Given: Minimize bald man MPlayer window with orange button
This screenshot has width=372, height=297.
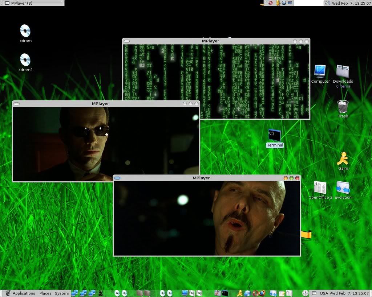Looking at the screenshot, I should [x=286, y=178].
